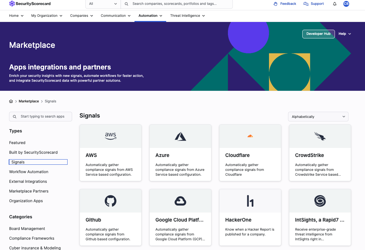Screen dimensions: 365x250
Task: Open the Azure card title
Action: click(x=162, y=155)
